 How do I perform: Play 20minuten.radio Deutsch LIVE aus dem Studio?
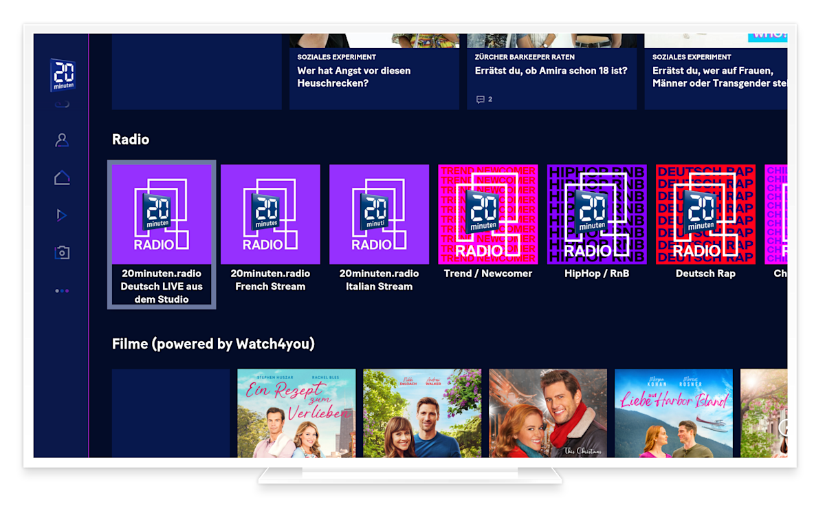tap(162, 235)
